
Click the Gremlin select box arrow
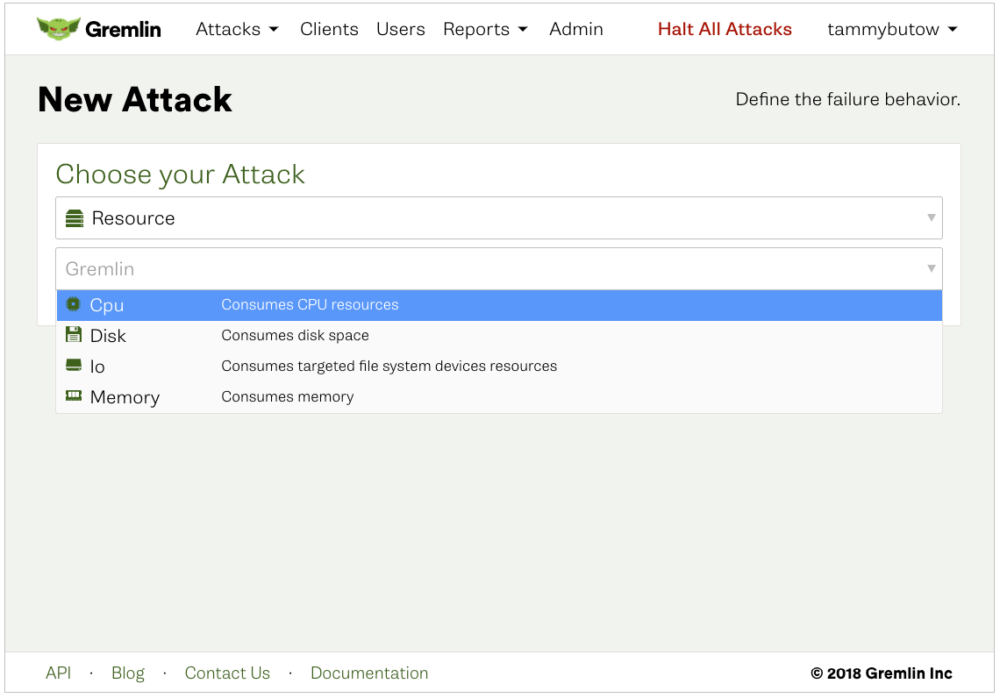(931, 268)
